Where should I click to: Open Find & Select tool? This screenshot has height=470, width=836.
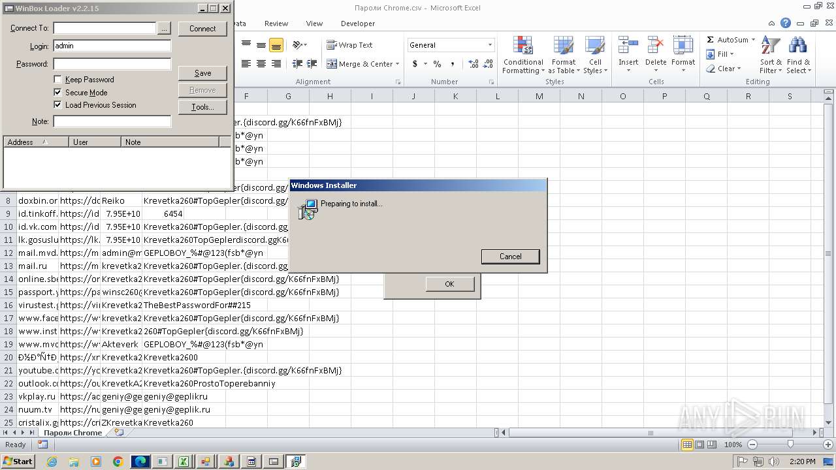[x=797, y=55]
